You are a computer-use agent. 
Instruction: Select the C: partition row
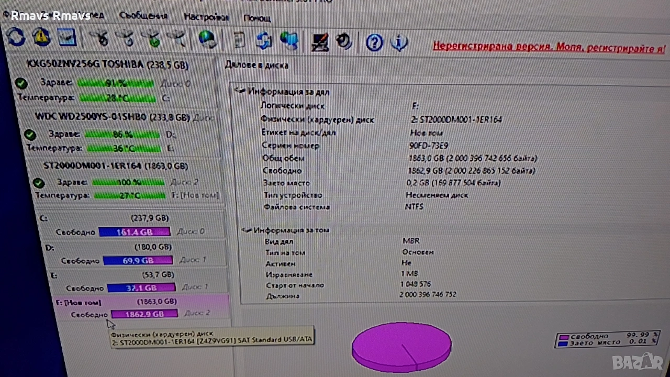(132, 225)
